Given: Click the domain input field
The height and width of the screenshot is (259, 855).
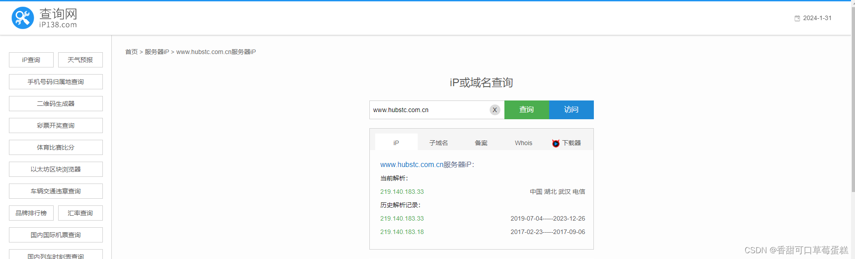Looking at the screenshot, I should pyautogui.click(x=429, y=110).
